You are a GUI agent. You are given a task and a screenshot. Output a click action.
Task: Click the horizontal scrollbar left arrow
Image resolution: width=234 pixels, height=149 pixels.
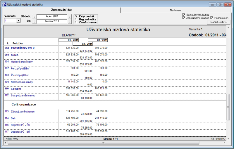6,143
